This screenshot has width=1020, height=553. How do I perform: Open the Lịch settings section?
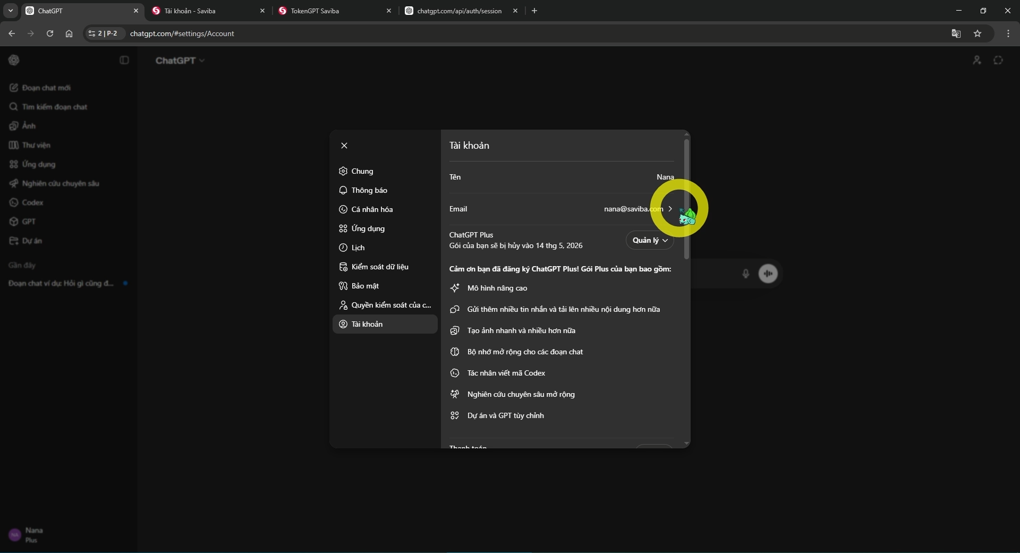coord(385,248)
